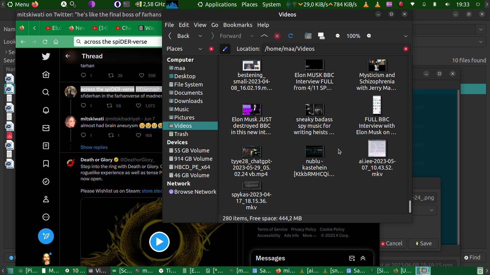This screenshot has width=490, height=275.
Task: Reload the Videos folder view
Action: (291, 36)
